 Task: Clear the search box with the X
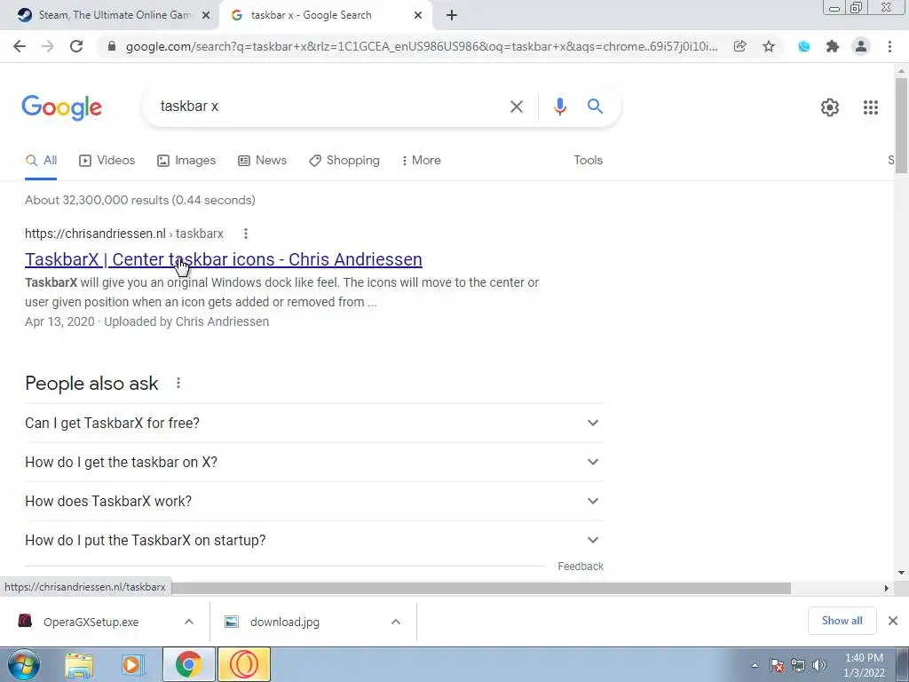click(x=517, y=107)
